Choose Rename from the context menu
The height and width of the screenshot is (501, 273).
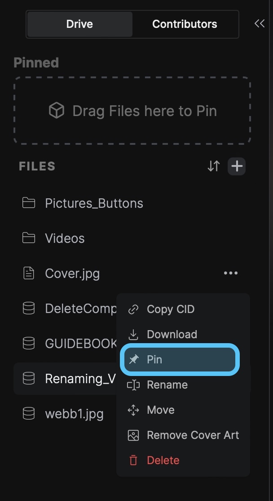pyautogui.click(x=167, y=385)
